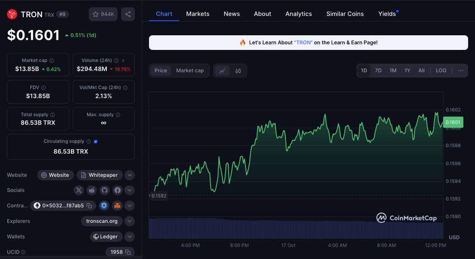Image resolution: width=475 pixels, height=259 pixels.
Task: Switch to the Chart tab
Action: 164,14
